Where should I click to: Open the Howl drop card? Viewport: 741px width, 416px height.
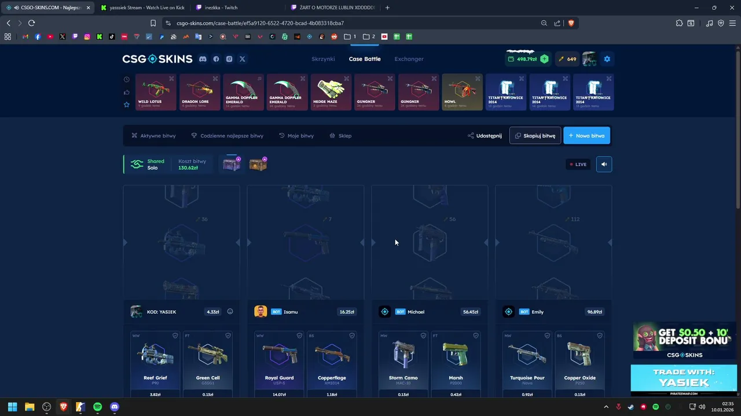coord(462,92)
